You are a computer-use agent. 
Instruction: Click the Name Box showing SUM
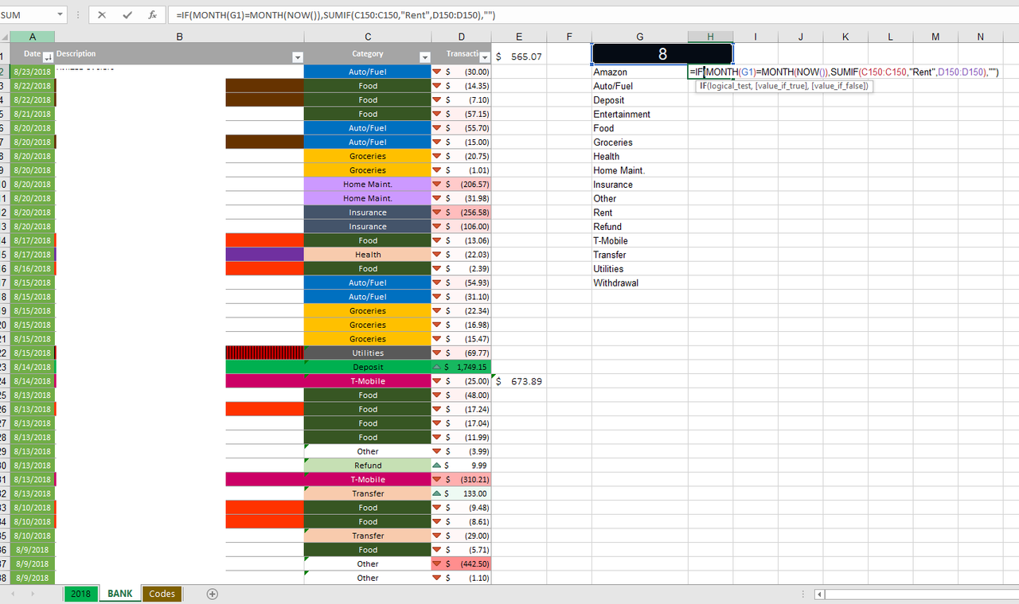[x=28, y=15]
